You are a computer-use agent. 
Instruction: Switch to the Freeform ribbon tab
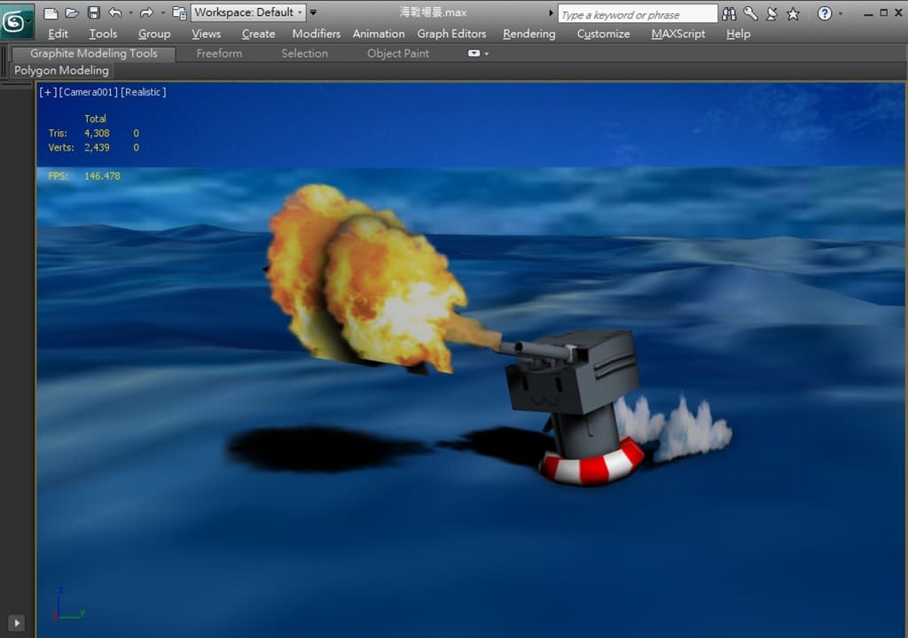pos(219,53)
